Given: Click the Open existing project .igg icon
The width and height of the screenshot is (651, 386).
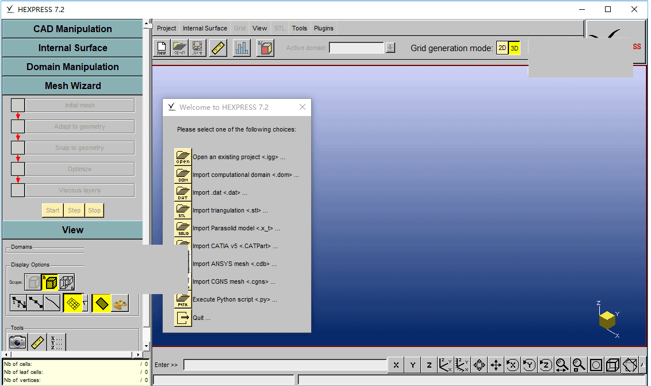Looking at the screenshot, I should pos(183,157).
